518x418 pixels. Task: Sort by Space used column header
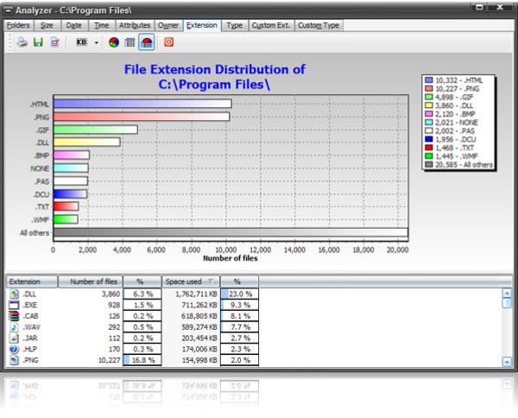click(190, 282)
